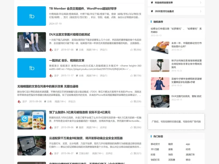
Task: Click 去评论 on the 云适配 post
Action: (109, 153)
